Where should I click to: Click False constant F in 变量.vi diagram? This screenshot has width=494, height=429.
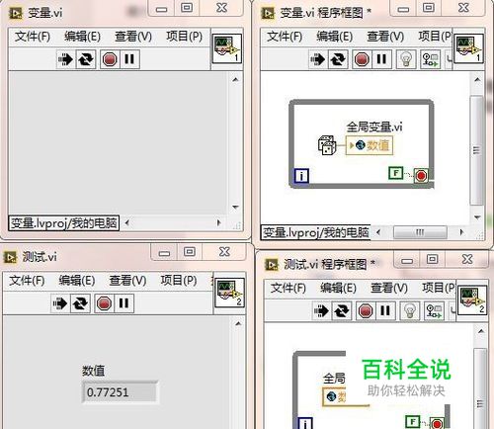click(396, 173)
